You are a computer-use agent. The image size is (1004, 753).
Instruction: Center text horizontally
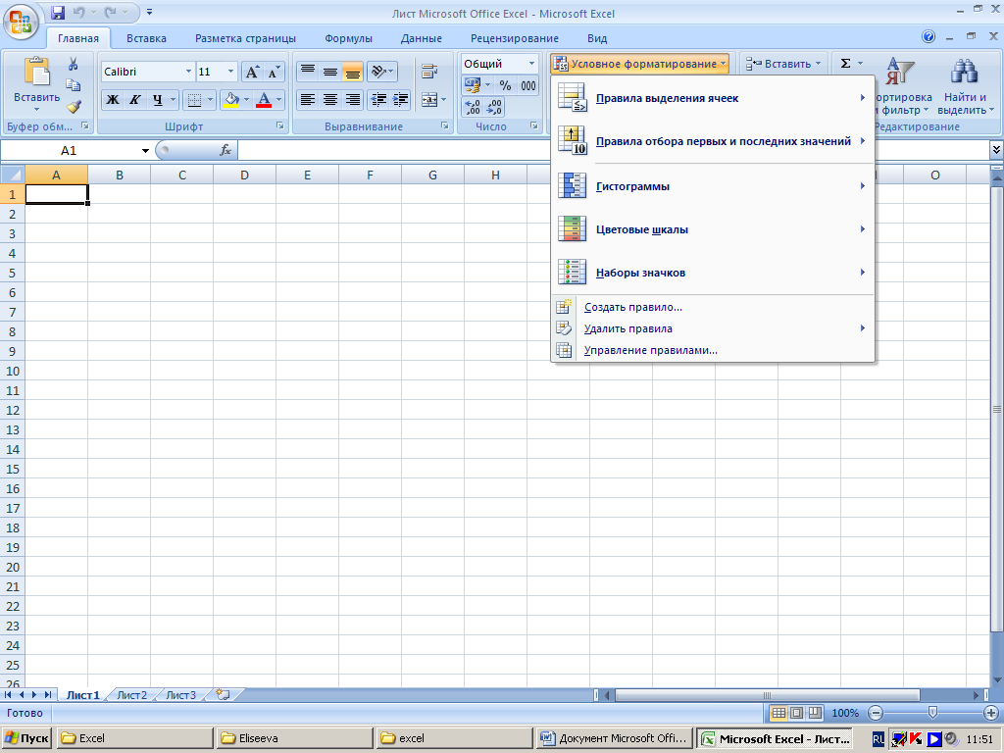point(330,99)
